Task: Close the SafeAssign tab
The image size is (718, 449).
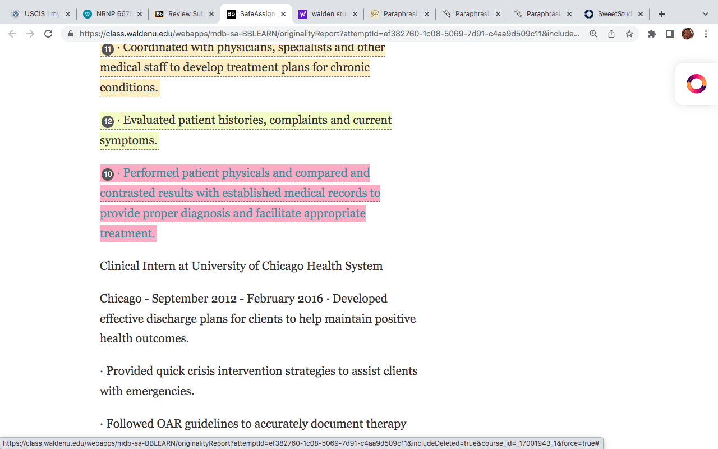Action: coord(283,14)
